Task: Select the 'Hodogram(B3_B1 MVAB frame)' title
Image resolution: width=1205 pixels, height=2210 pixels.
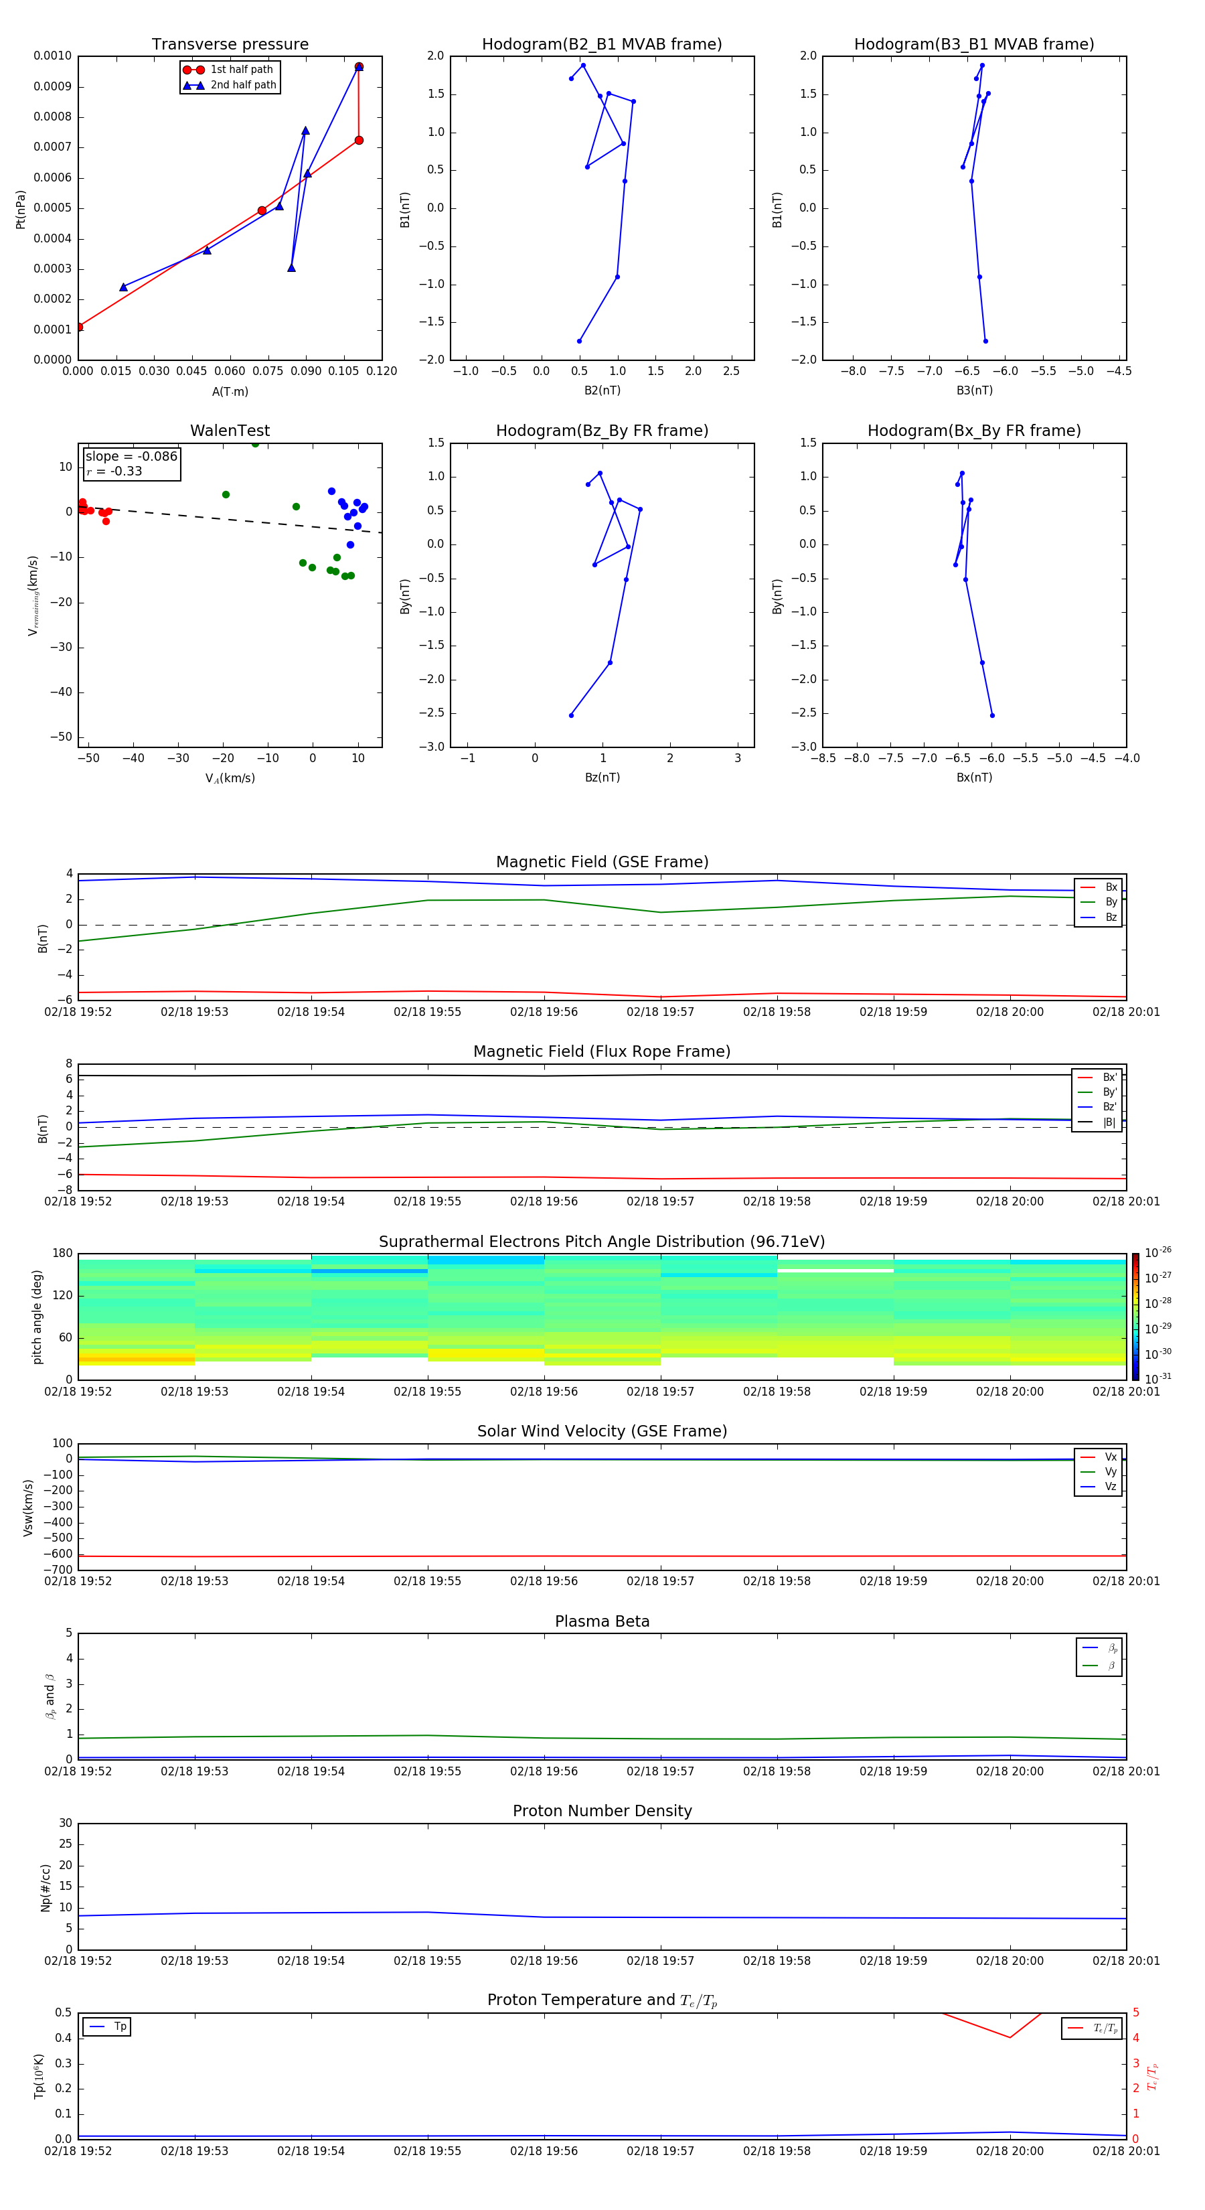Action: [974, 45]
